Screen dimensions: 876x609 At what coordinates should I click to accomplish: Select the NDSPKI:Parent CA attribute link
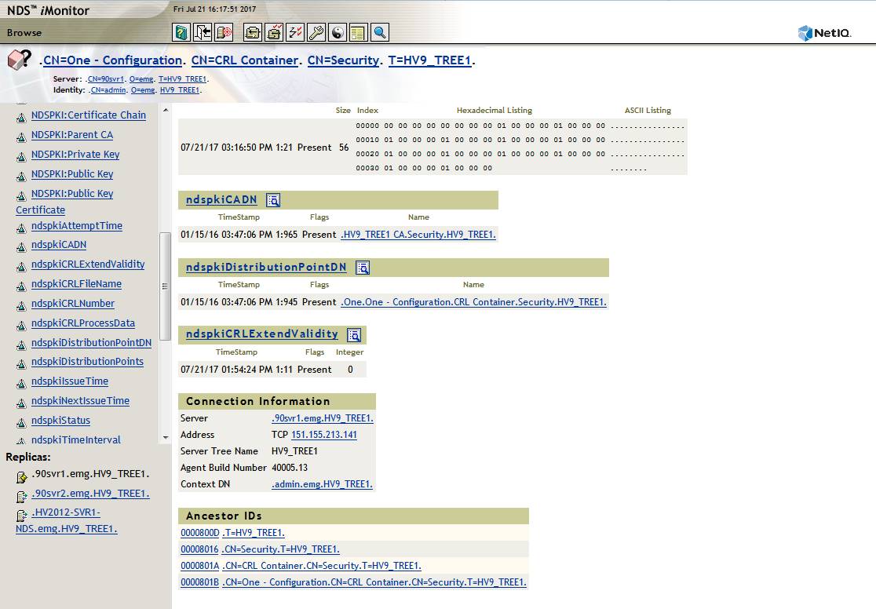tap(72, 135)
